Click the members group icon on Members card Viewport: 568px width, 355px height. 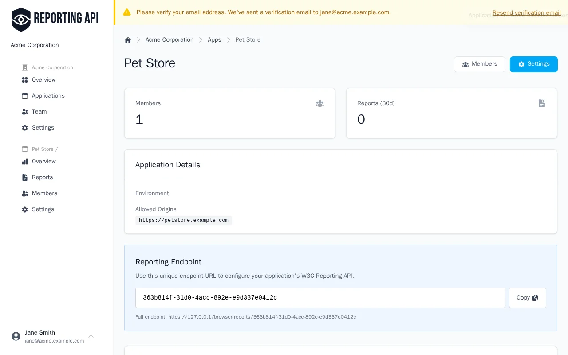pyautogui.click(x=320, y=103)
